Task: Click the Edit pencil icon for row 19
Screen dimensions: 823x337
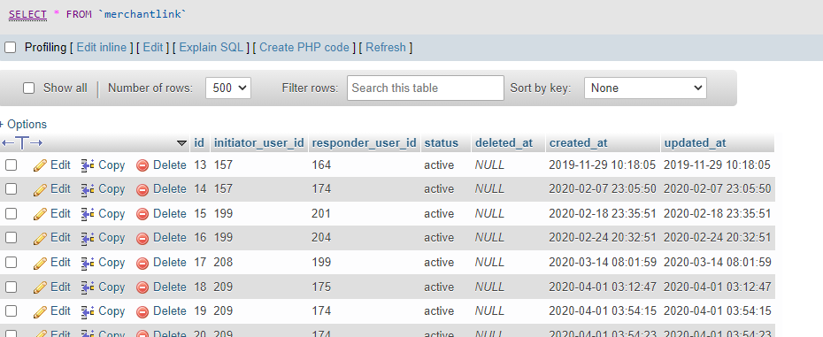Action: (x=40, y=312)
